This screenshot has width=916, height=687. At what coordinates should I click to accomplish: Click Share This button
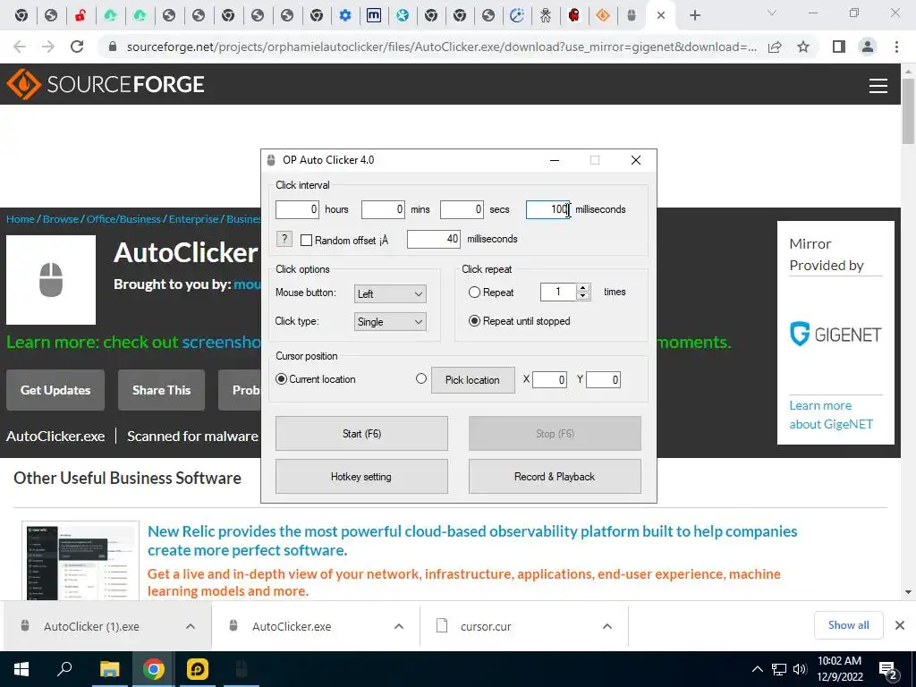161,390
